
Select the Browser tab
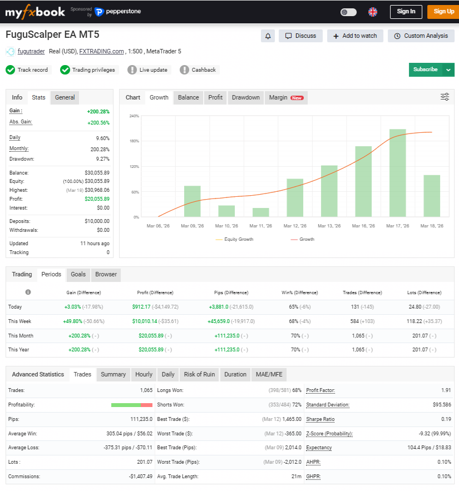click(x=106, y=274)
